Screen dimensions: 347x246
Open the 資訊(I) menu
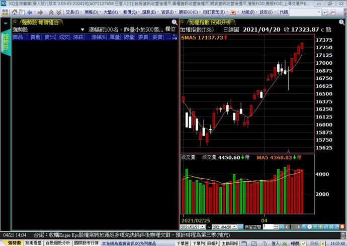point(168,13)
